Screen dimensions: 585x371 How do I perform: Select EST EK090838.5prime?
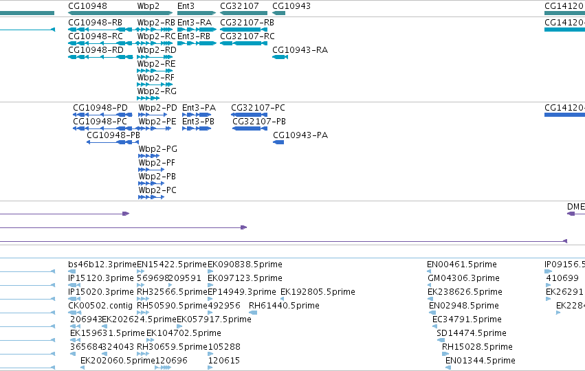[x=210, y=271]
